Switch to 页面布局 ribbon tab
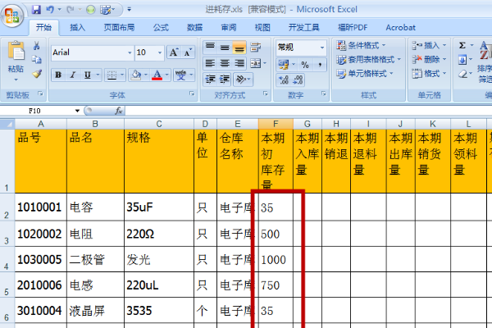Viewport: 492px width, 328px height. coord(119,28)
